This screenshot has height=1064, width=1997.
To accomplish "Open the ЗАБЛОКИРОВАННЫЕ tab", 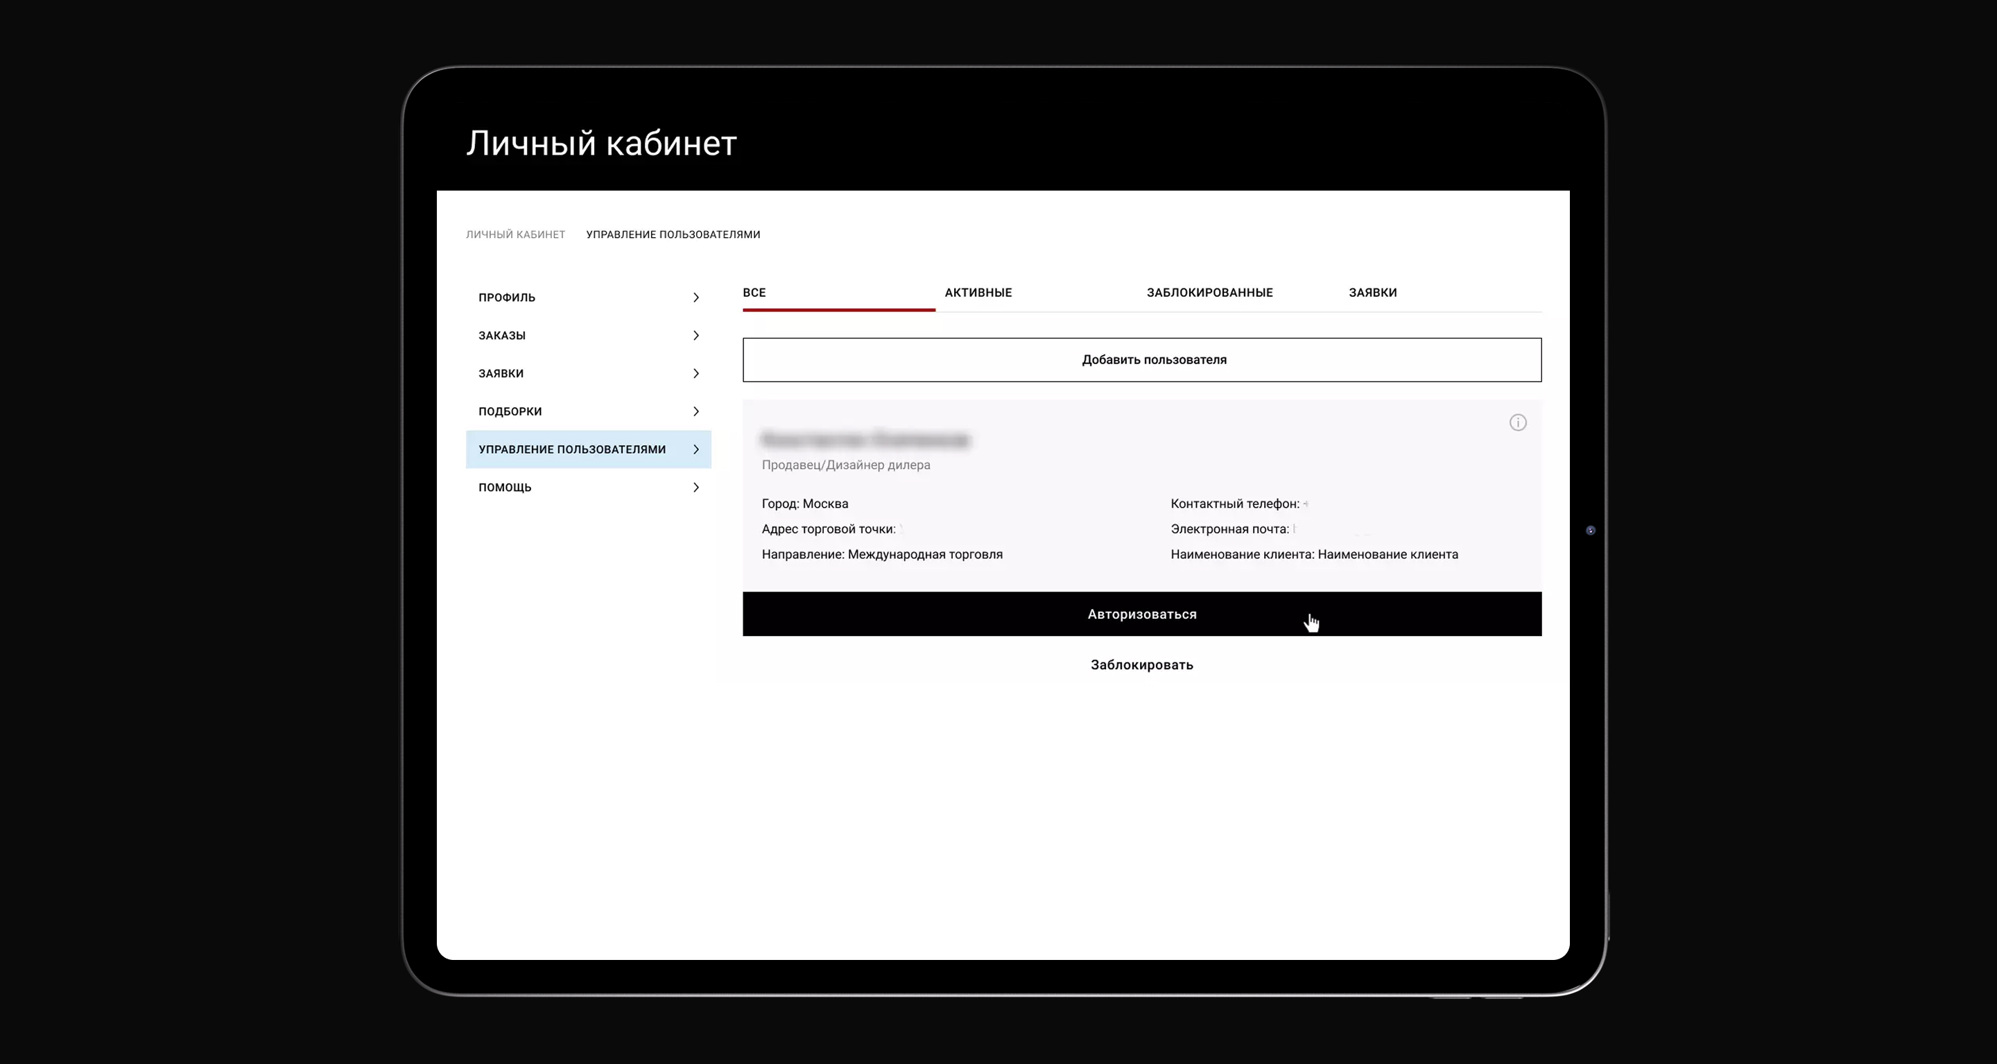I will coord(1209,293).
